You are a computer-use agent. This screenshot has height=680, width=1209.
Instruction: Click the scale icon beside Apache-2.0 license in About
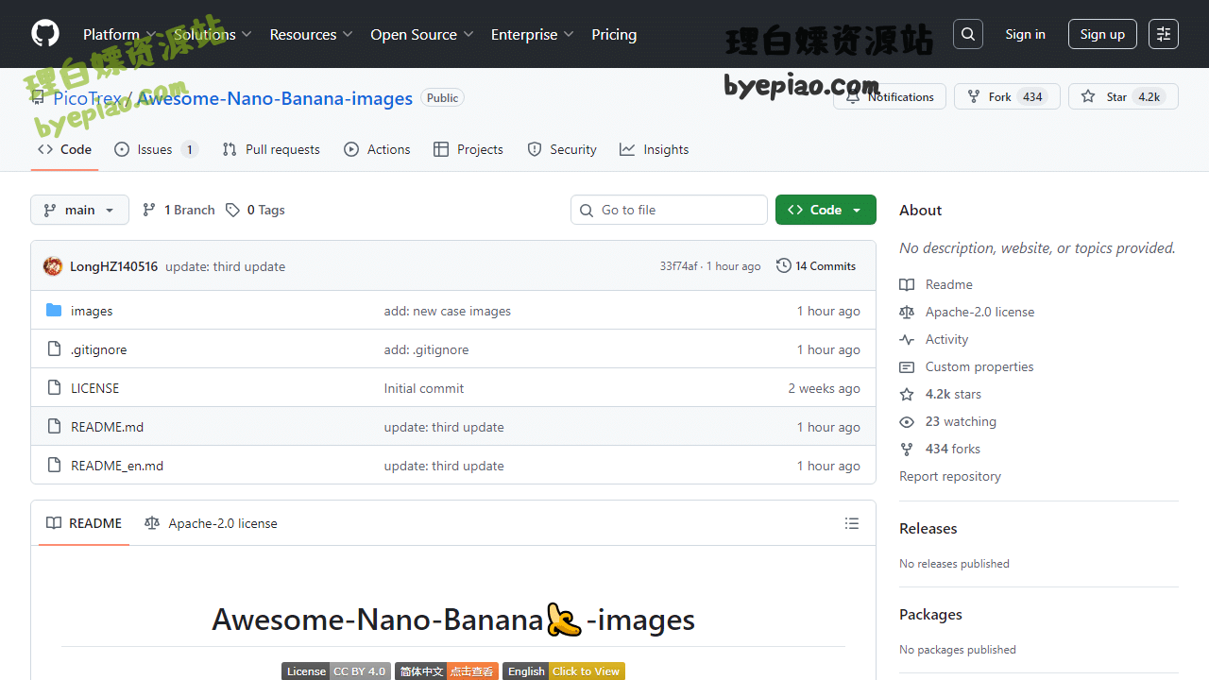907,312
